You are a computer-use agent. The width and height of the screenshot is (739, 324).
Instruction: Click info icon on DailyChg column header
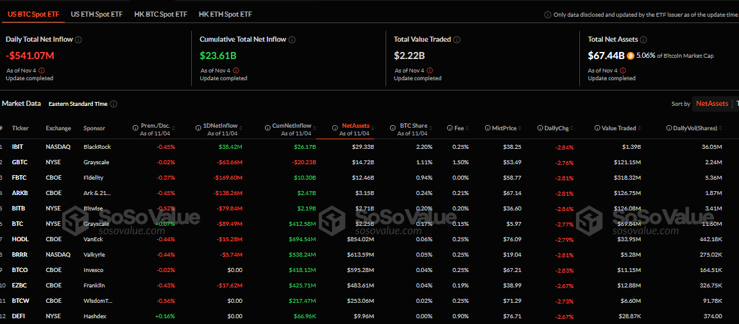[x=539, y=128]
